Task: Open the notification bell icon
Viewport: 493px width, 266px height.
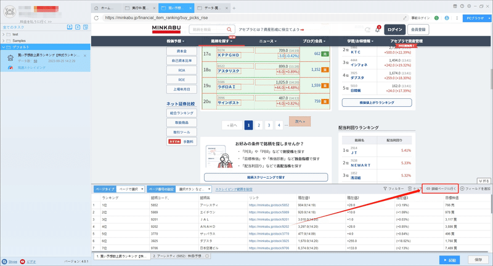Action: pyautogui.click(x=377, y=29)
